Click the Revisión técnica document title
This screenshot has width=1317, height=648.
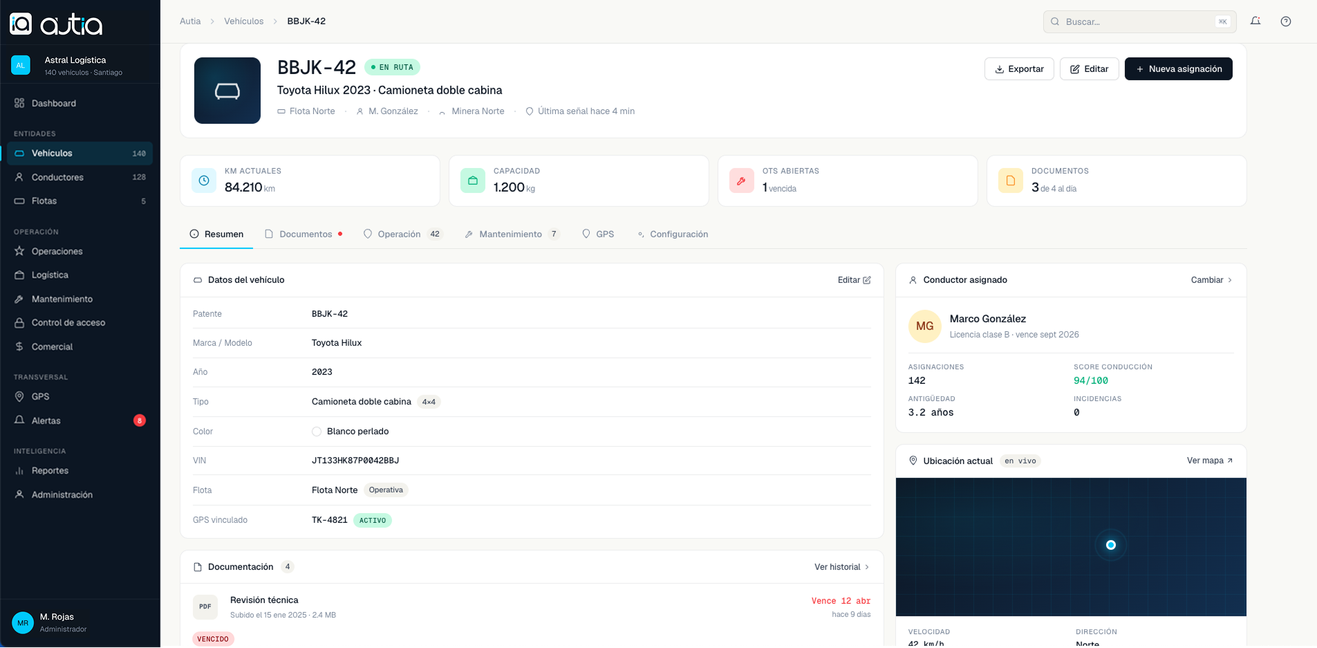click(x=264, y=600)
